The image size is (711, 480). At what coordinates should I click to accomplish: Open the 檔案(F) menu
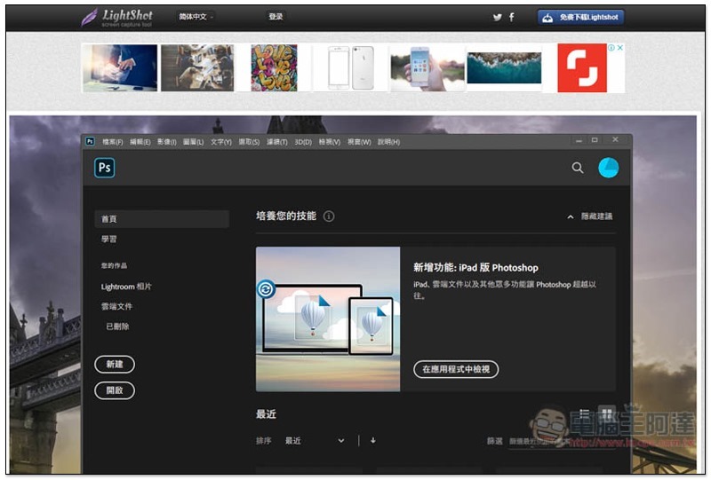tap(113, 142)
